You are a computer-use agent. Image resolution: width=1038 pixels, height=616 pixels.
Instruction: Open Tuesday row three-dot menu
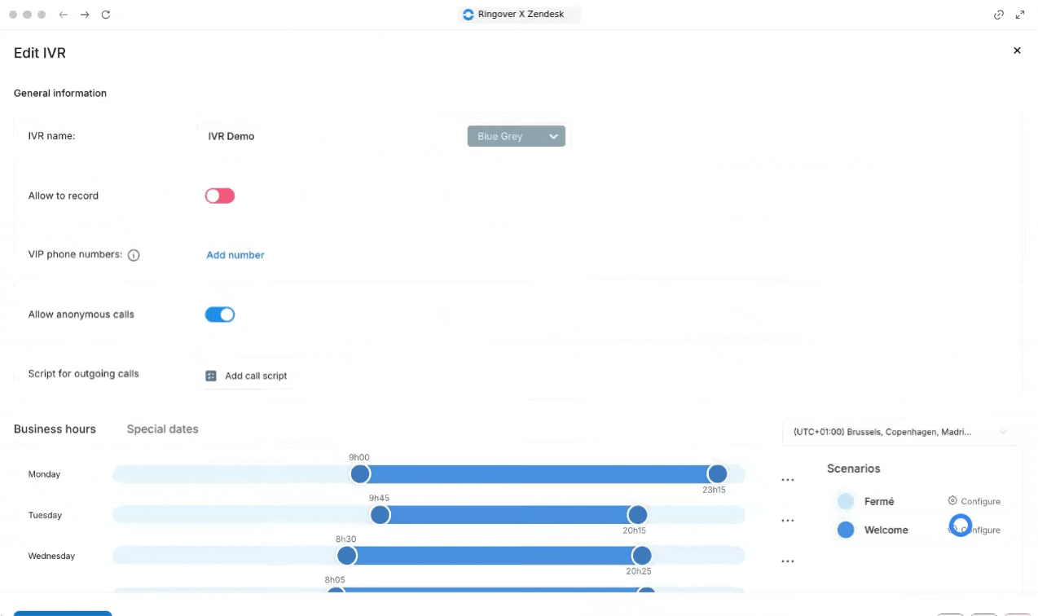point(787,521)
